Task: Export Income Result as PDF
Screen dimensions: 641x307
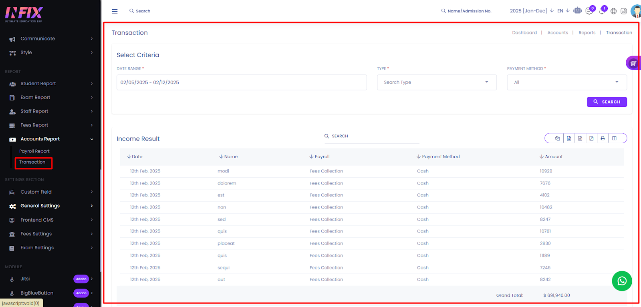Action: [591, 138]
